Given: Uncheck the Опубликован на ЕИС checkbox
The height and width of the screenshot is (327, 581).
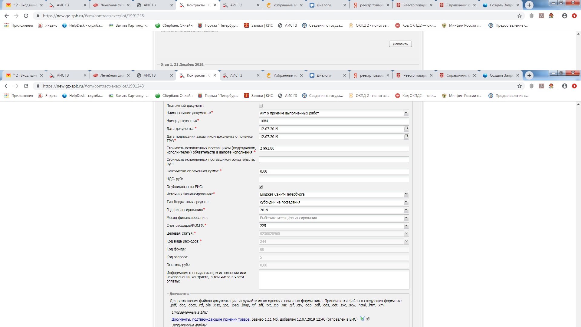Looking at the screenshot, I should pos(261,187).
